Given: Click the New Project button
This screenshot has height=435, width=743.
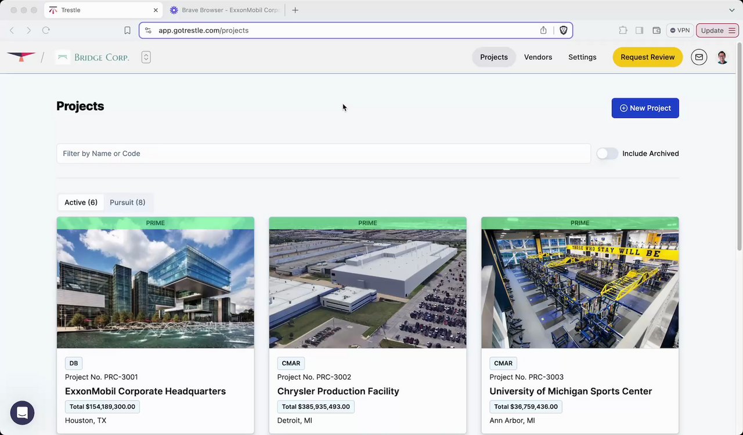Looking at the screenshot, I should [645, 108].
